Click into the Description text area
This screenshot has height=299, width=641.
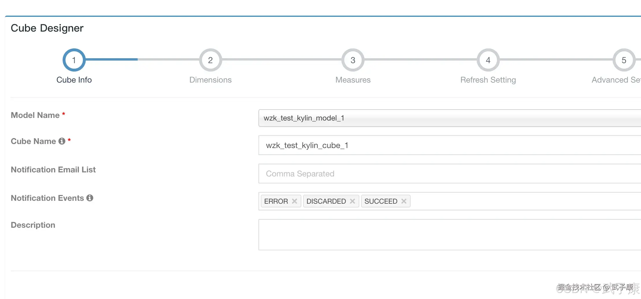449,235
